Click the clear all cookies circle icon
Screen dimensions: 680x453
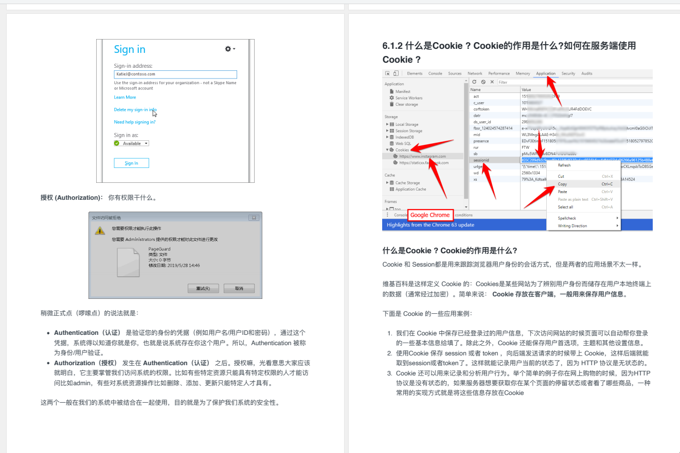[x=483, y=82]
